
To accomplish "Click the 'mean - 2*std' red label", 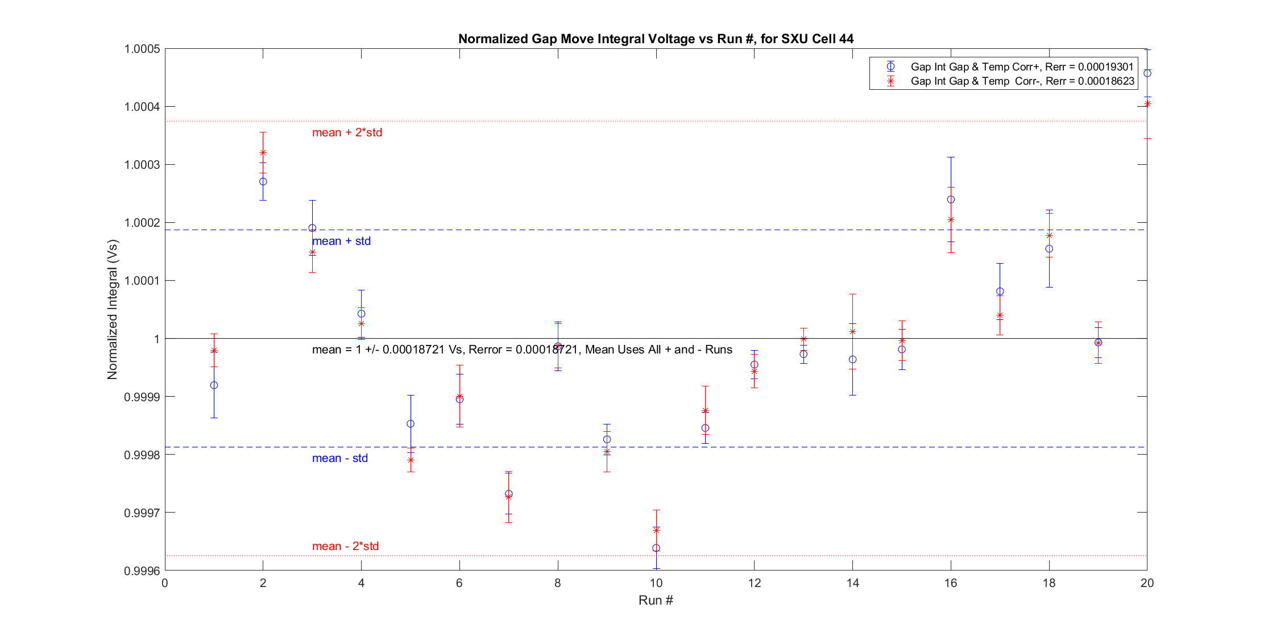I will (x=345, y=546).
